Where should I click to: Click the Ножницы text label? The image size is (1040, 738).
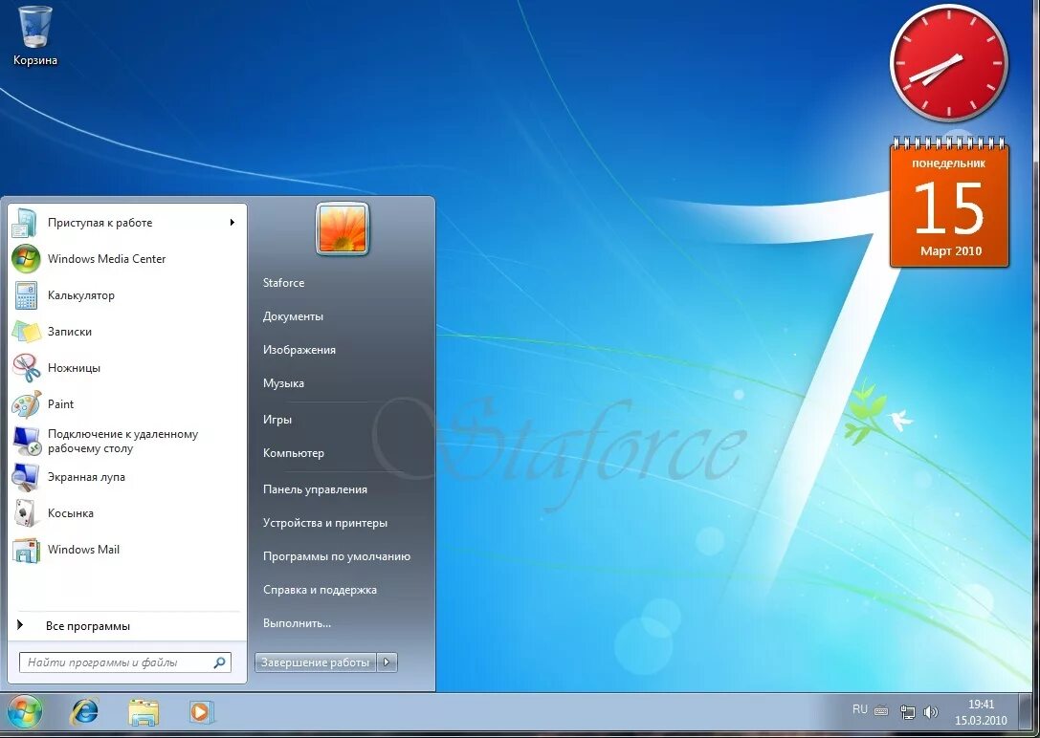(x=74, y=368)
